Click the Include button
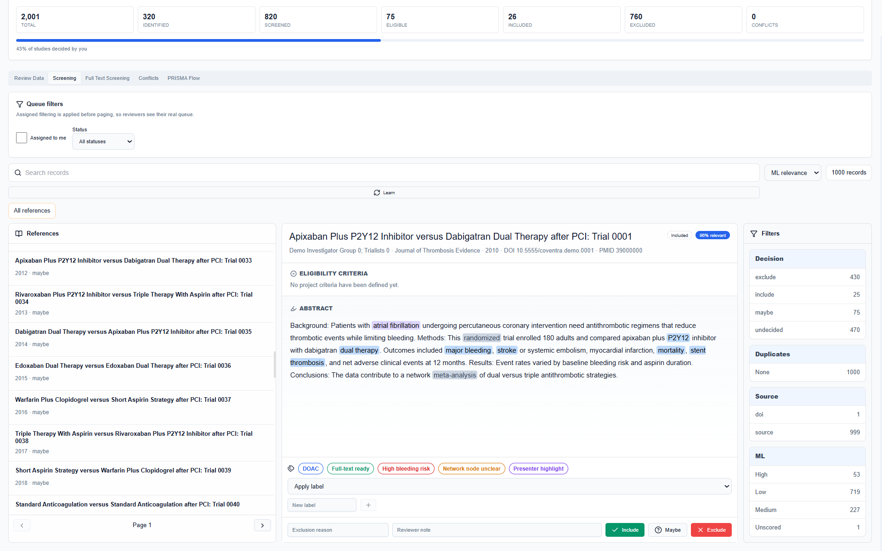This screenshot has width=882, height=551. click(x=625, y=530)
